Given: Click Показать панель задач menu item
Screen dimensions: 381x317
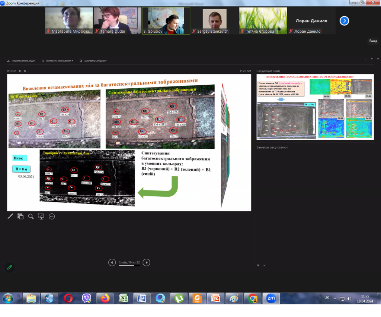Looking at the screenshot, I should [x=21, y=61].
